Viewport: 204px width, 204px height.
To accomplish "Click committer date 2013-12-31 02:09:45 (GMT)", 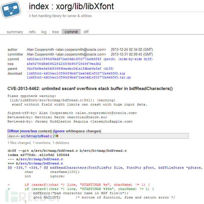I will pos(132,54).
